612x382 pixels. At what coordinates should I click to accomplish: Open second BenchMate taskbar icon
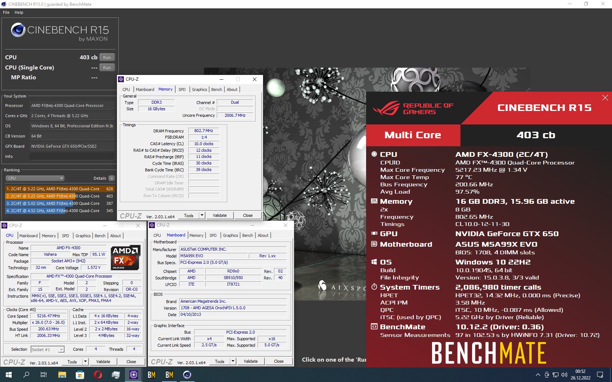tap(169, 374)
